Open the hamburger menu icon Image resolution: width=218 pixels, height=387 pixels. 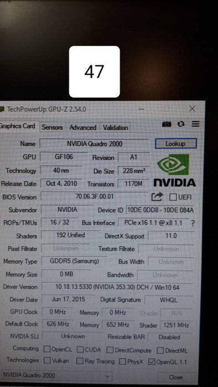195,124
